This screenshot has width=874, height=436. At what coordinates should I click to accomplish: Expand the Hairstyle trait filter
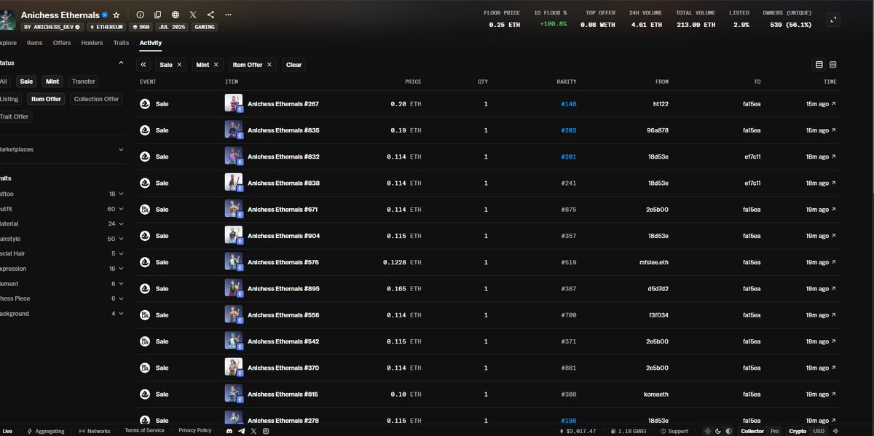[x=63, y=239]
